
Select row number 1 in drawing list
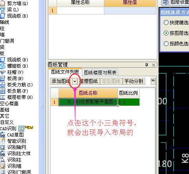(x=54, y=102)
